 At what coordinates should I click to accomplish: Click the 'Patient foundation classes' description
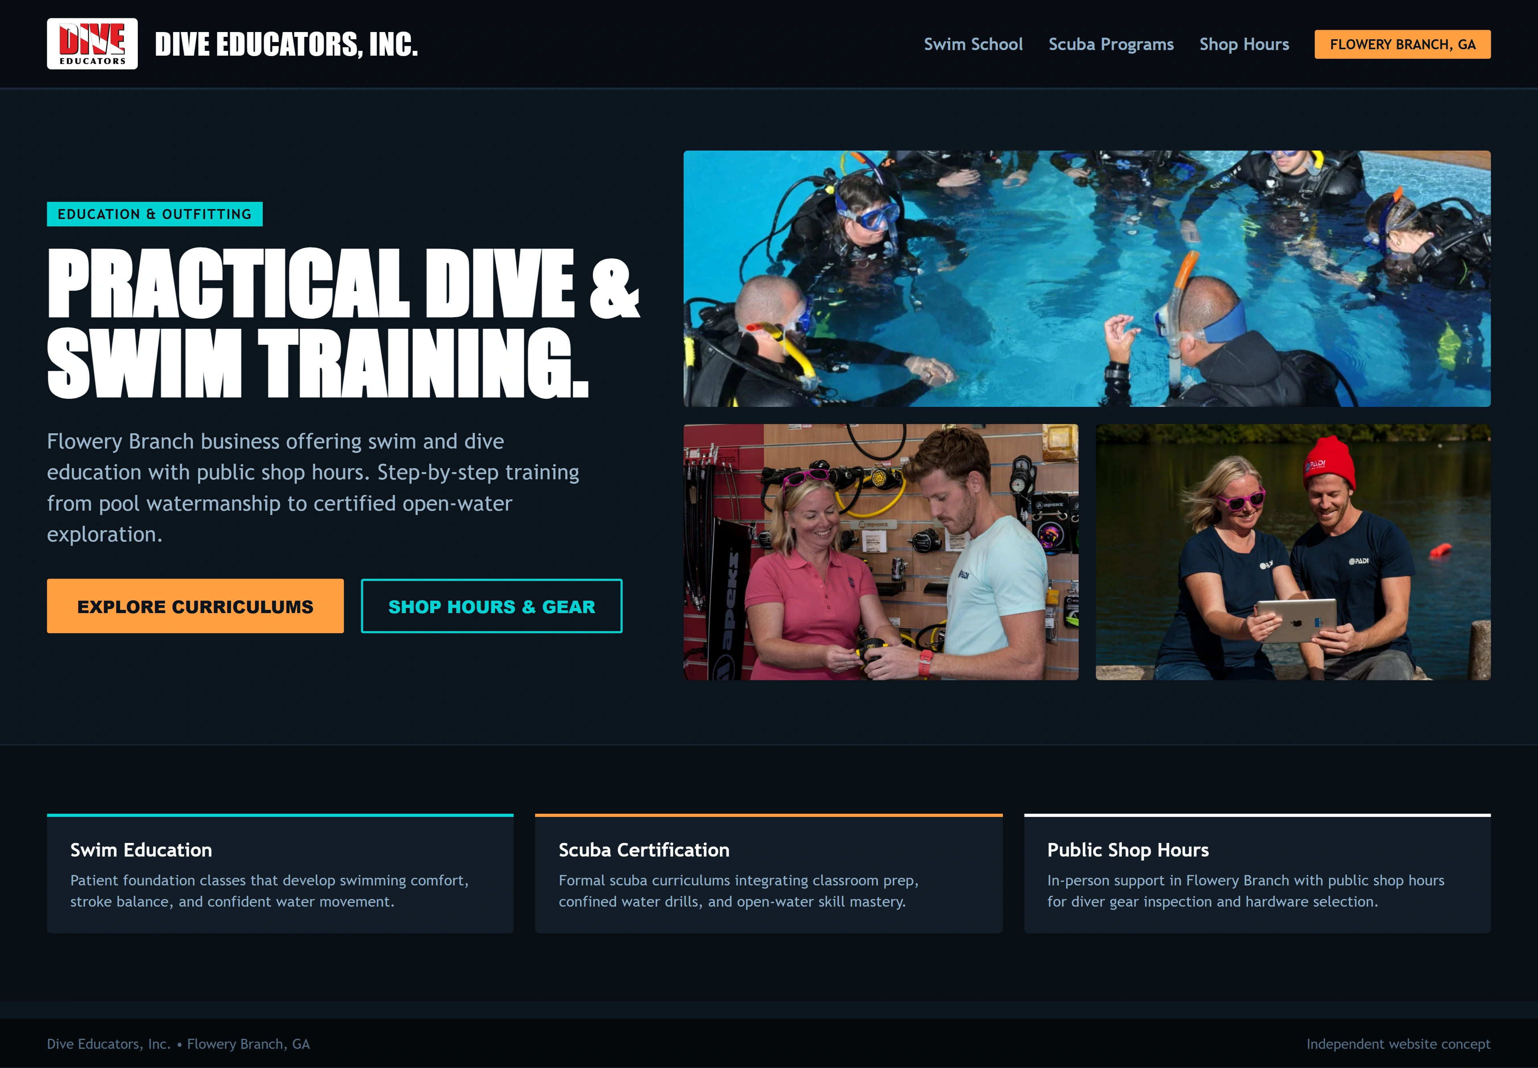(270, 891)
